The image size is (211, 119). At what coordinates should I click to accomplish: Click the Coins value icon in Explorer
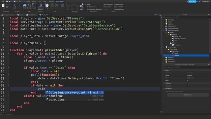tap(173, 53)
